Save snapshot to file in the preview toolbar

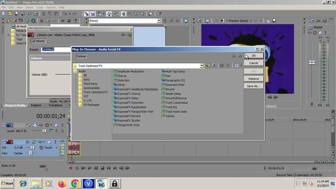[x=274, y=21]
